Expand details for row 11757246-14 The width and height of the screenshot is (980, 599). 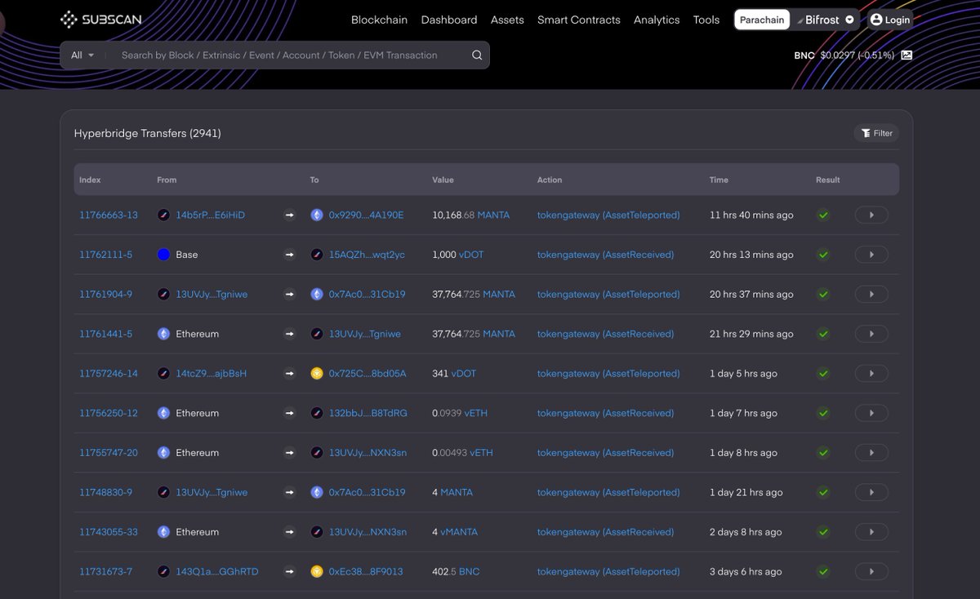(x=871, y=374)
